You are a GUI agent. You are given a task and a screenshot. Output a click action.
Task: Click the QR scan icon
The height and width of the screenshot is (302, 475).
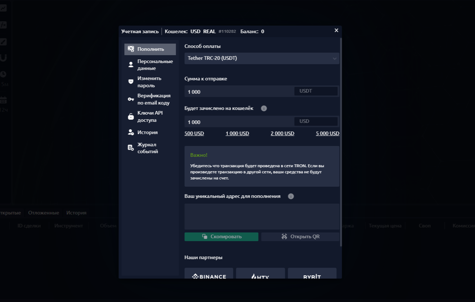(x=284, y=237)
